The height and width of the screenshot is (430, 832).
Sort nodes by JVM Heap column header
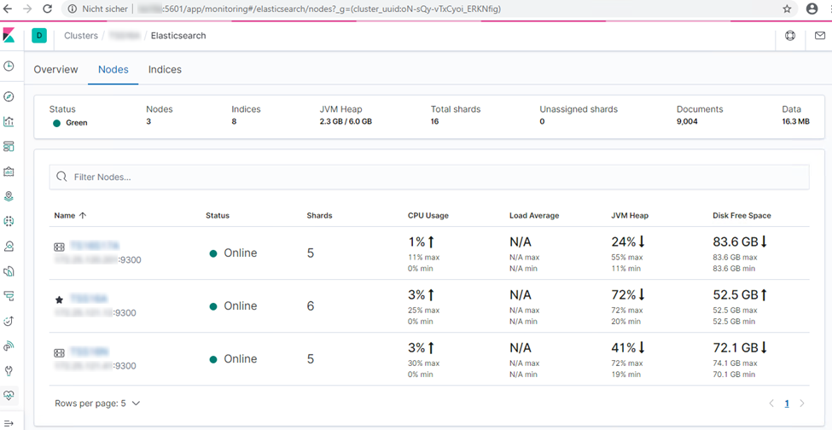[x=630, y=216]
